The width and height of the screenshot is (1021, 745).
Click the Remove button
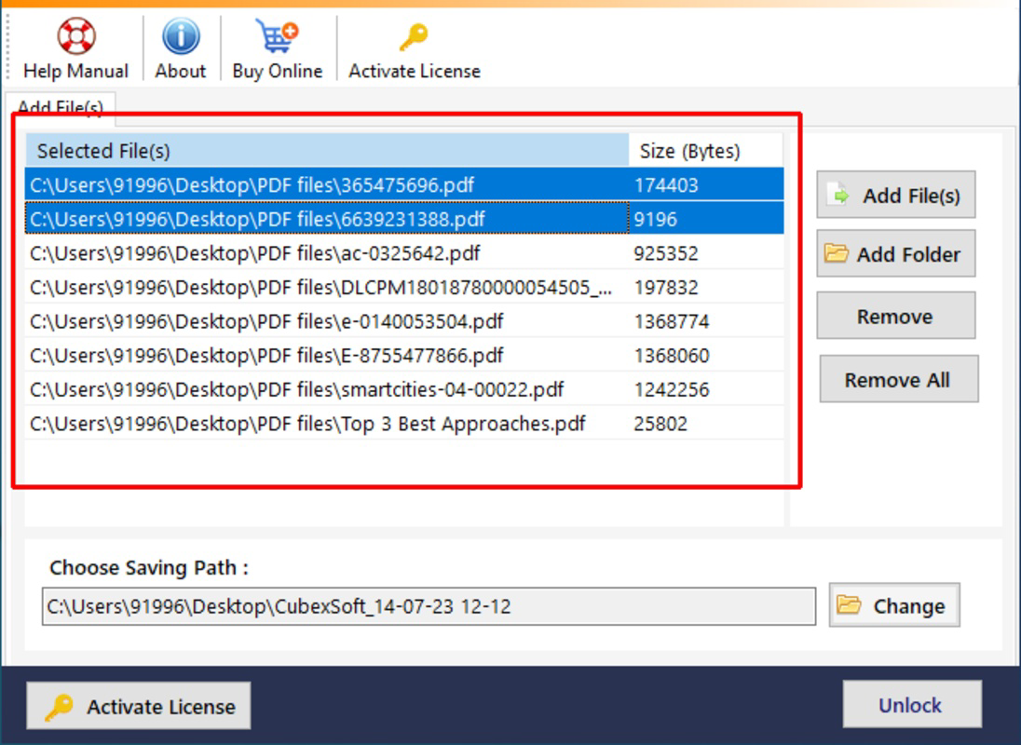tap(896, 316)
